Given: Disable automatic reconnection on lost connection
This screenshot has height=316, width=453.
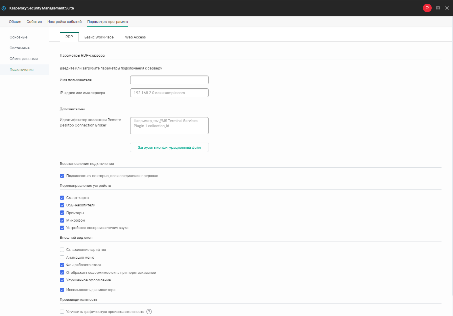Looking at the screenshot, I should 62,175.
